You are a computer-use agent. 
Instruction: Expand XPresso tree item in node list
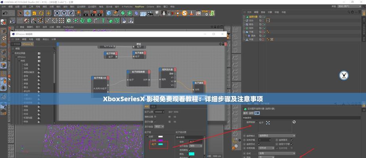pos(17,57)
